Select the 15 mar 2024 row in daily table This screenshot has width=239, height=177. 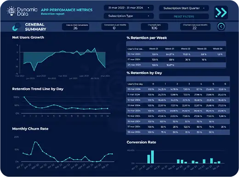[178, 116]
